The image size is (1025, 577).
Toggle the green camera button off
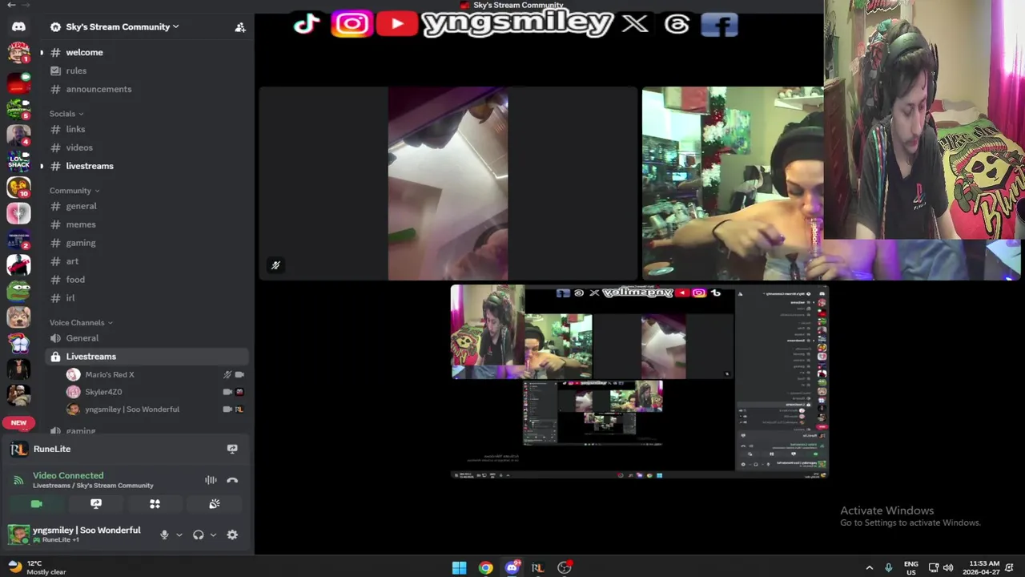click(36, 504)
